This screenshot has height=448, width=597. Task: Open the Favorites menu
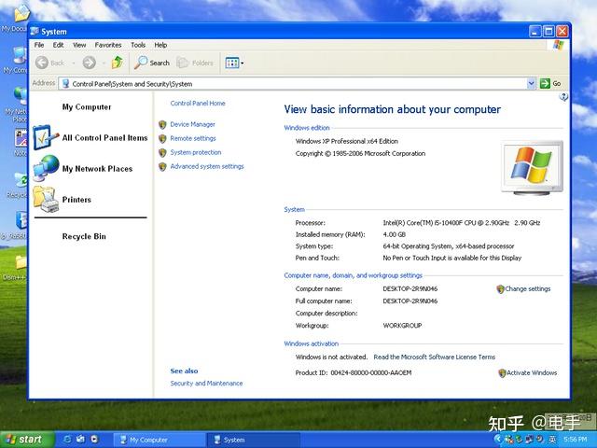coord(108,45)
